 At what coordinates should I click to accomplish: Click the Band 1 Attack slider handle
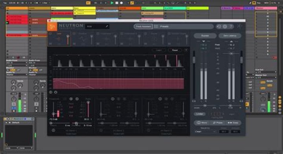(51, 123)
